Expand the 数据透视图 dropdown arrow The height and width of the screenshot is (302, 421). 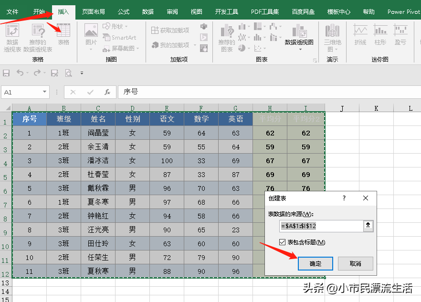pos(300,50)
